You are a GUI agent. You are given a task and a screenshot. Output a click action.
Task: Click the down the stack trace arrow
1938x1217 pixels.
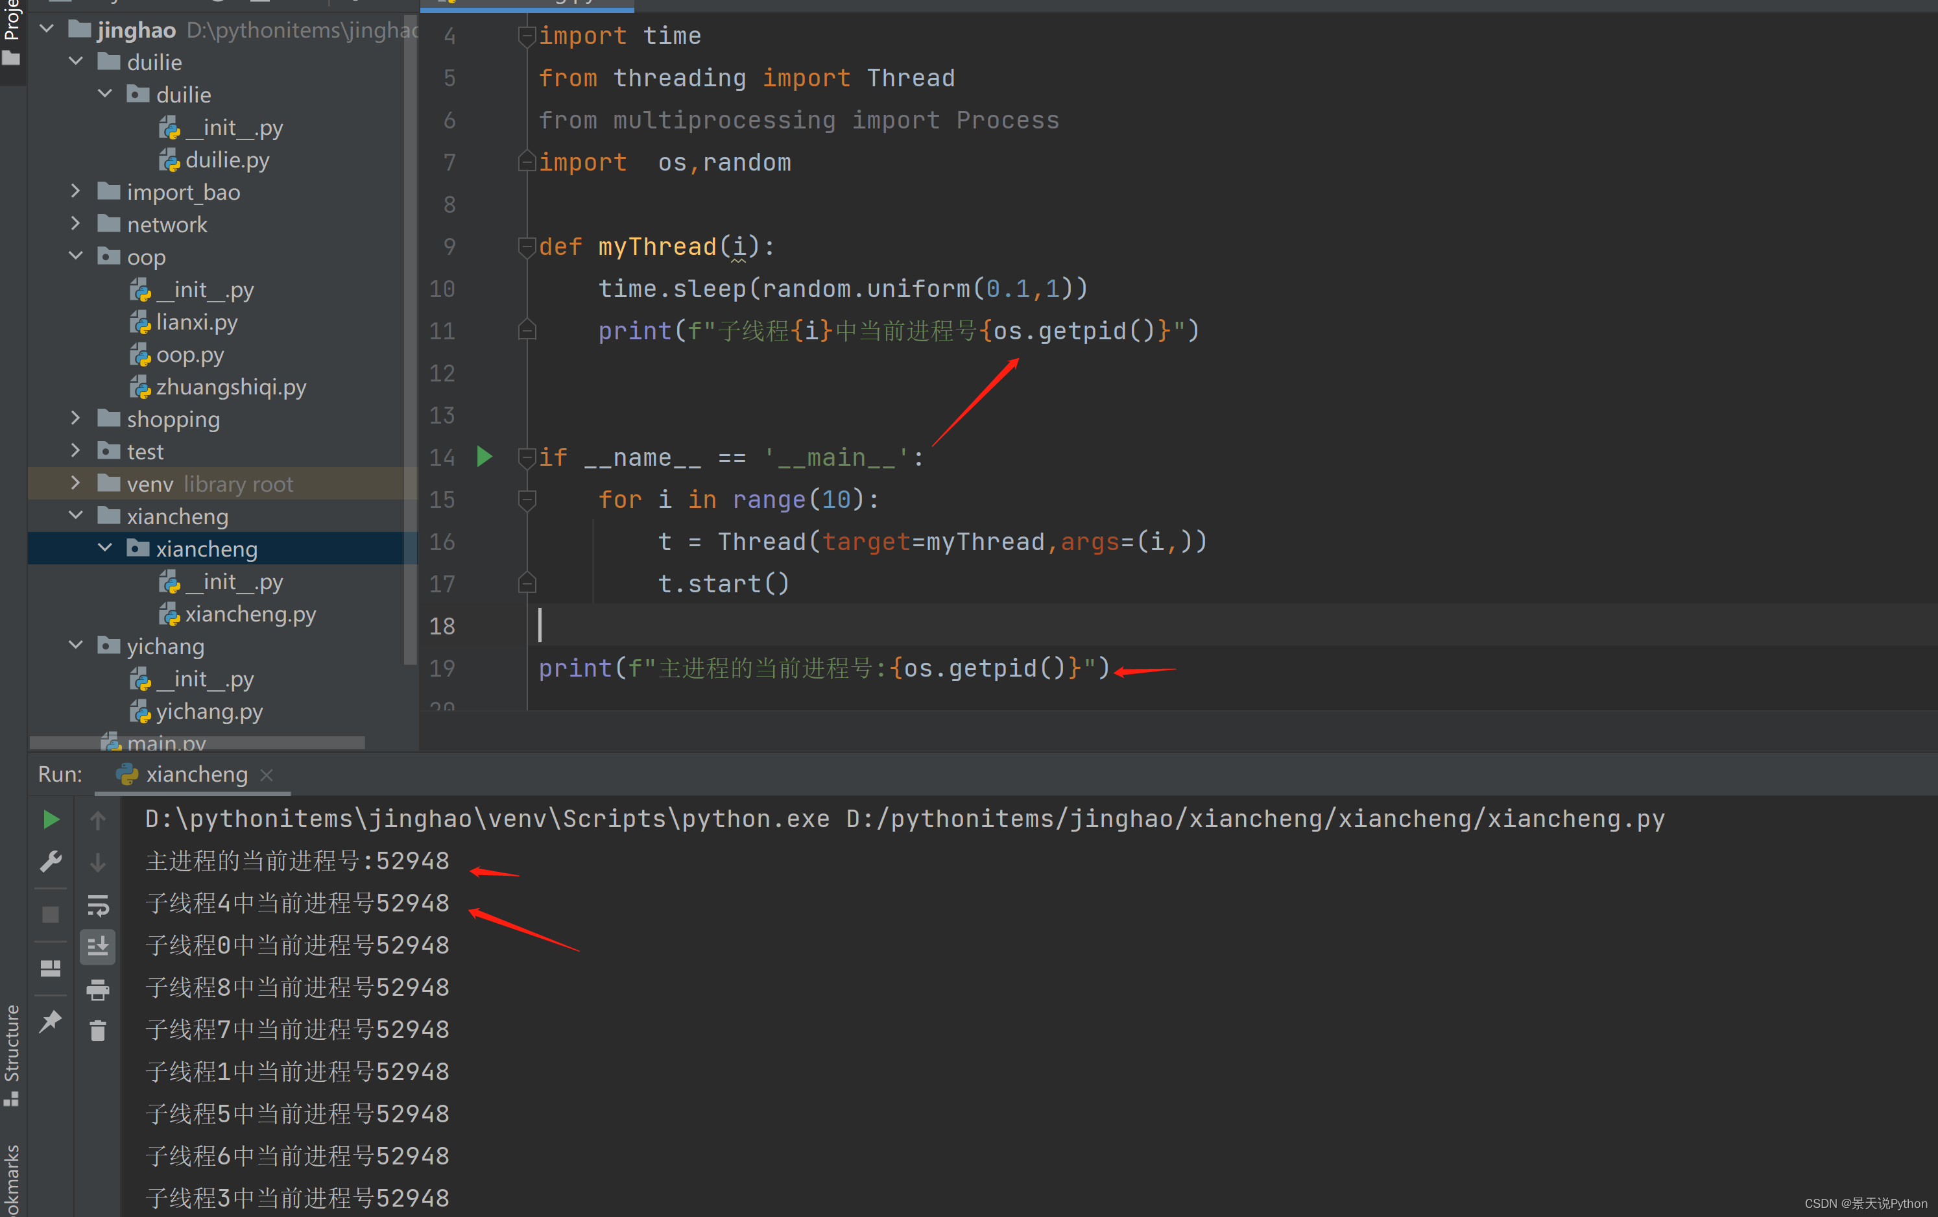tap(98, 862)
